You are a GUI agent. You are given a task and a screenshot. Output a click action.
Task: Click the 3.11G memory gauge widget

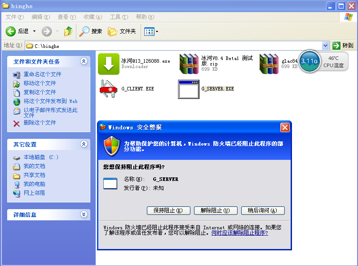(x=309, y=61)
